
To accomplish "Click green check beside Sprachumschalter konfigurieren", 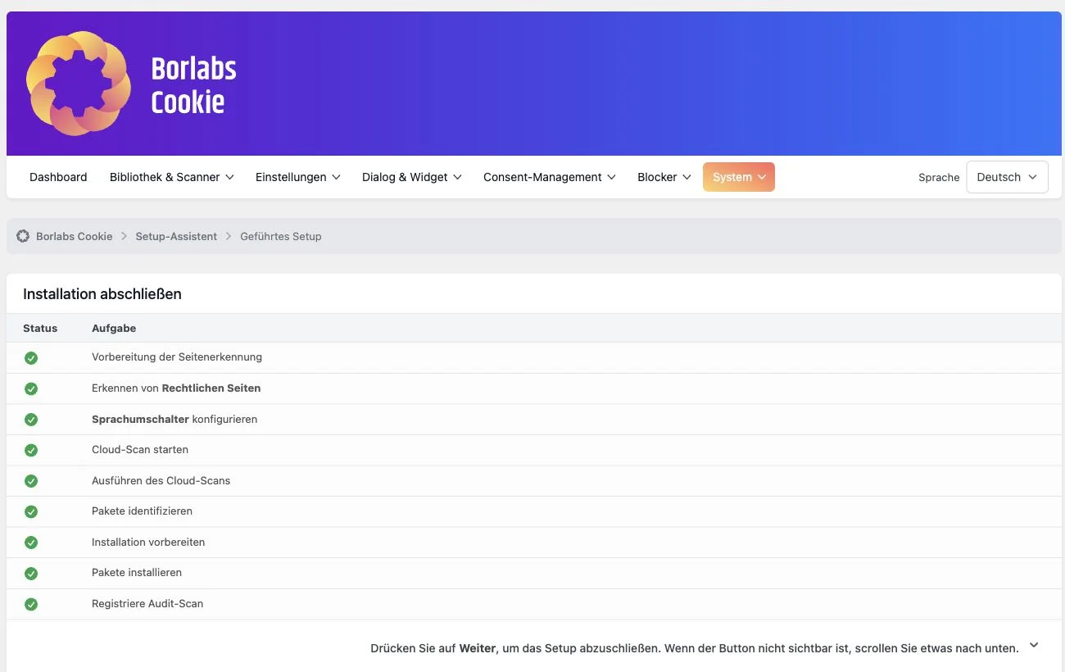I will pos(31,420).
